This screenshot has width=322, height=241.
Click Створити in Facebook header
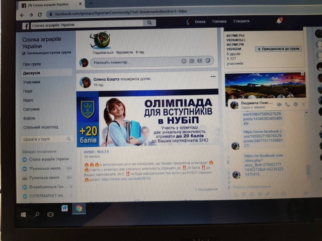[242, 21]
